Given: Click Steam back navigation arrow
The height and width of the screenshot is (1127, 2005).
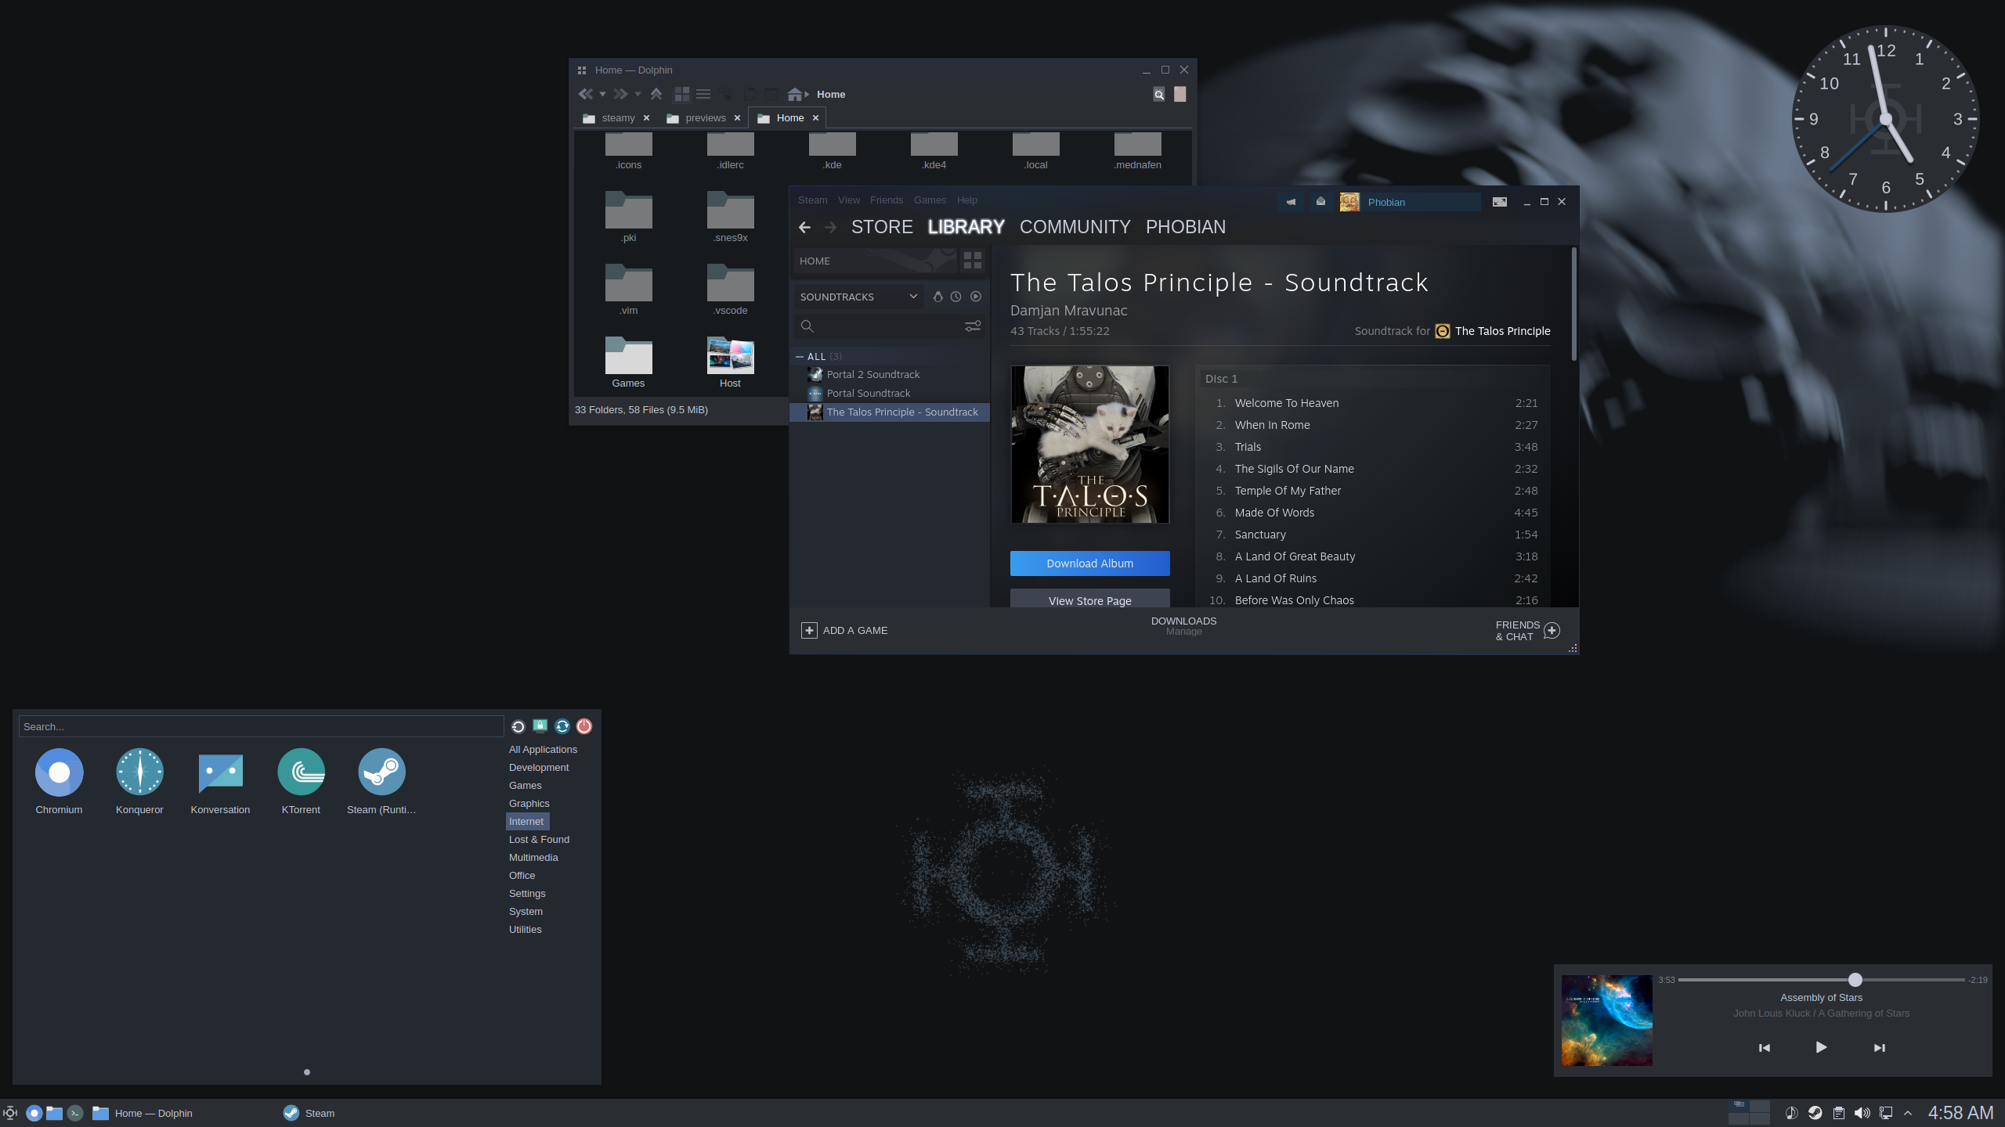Looking at the screenshot, I should [804, 227].
